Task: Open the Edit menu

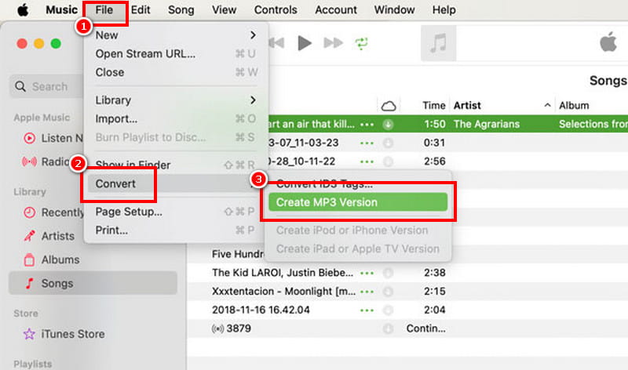Action: [x=141, y=9]
